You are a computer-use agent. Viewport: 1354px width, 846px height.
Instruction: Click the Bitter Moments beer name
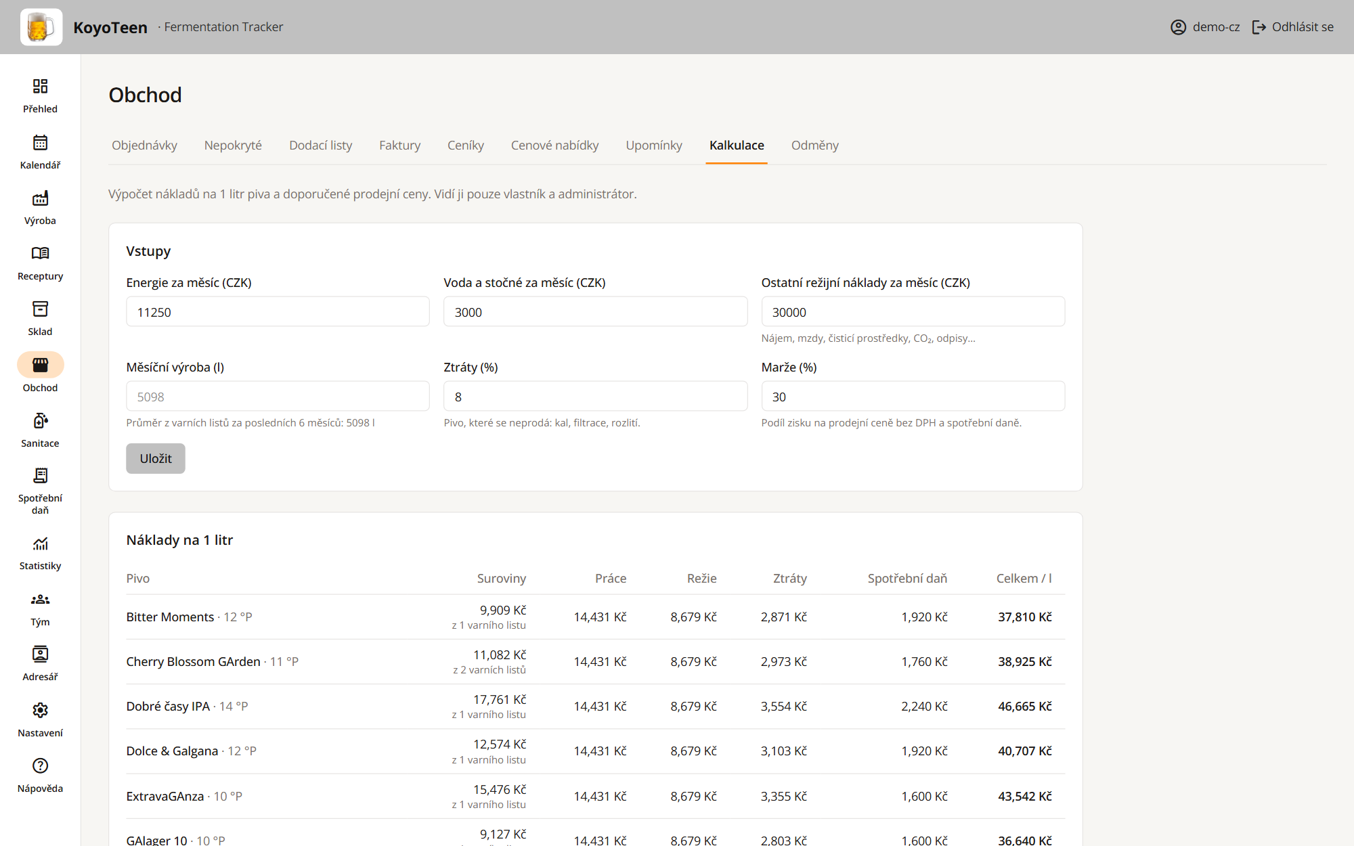tap(170, 617)
